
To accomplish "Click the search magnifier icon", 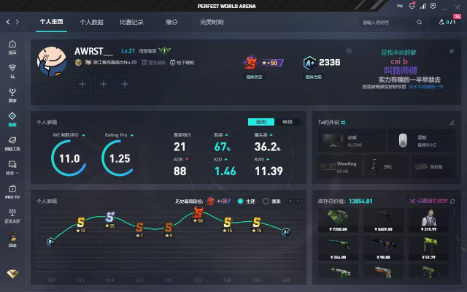I will click(420, 22).
